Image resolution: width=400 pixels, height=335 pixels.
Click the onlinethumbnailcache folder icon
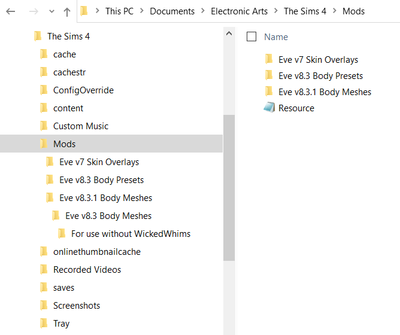tap(44, 251)
